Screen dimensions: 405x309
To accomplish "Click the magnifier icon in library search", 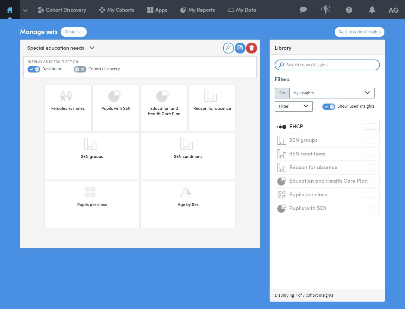I will pos(281,65).
